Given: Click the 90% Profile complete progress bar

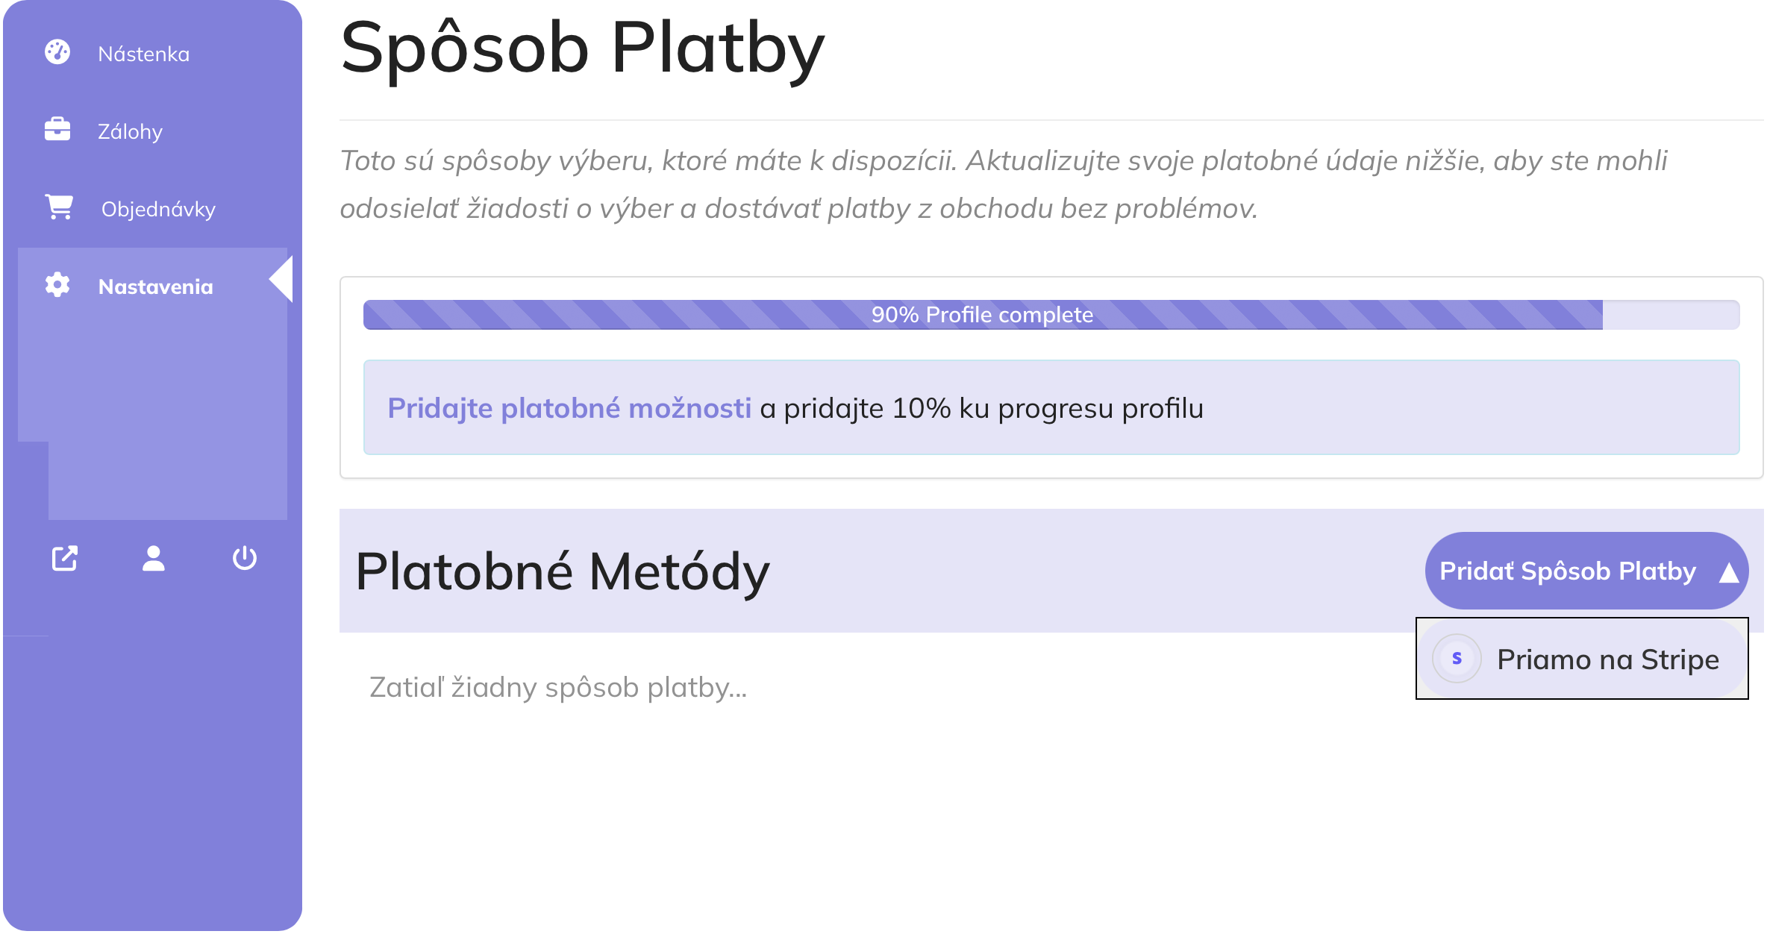Looking at the screenshot, I should point(1051,315).
